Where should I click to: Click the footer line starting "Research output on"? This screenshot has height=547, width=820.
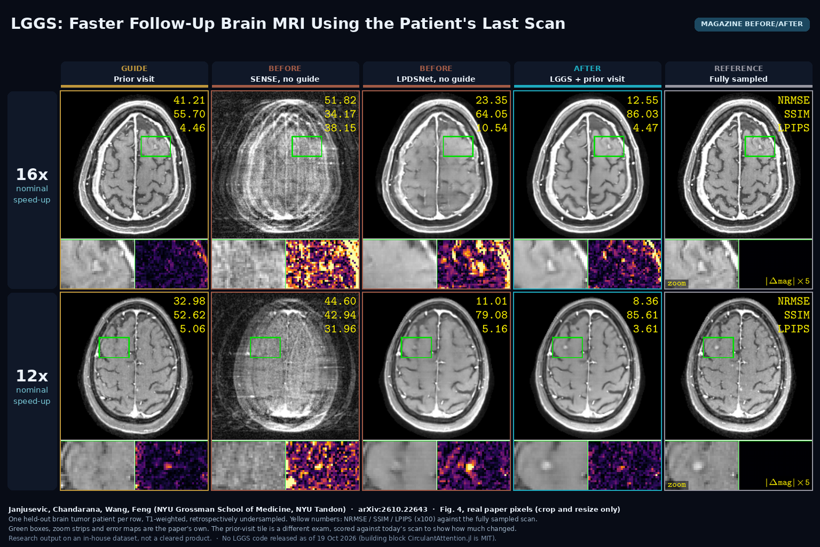(x=253, y=538)
